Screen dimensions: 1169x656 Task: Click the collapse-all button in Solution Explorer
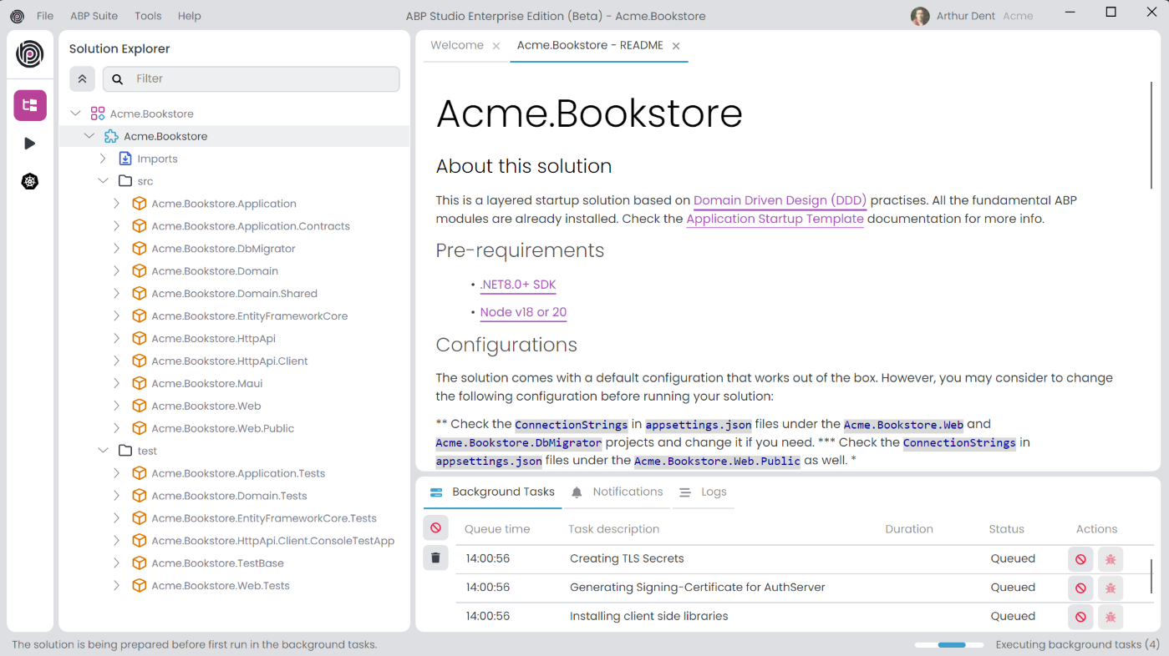point(82,79)
